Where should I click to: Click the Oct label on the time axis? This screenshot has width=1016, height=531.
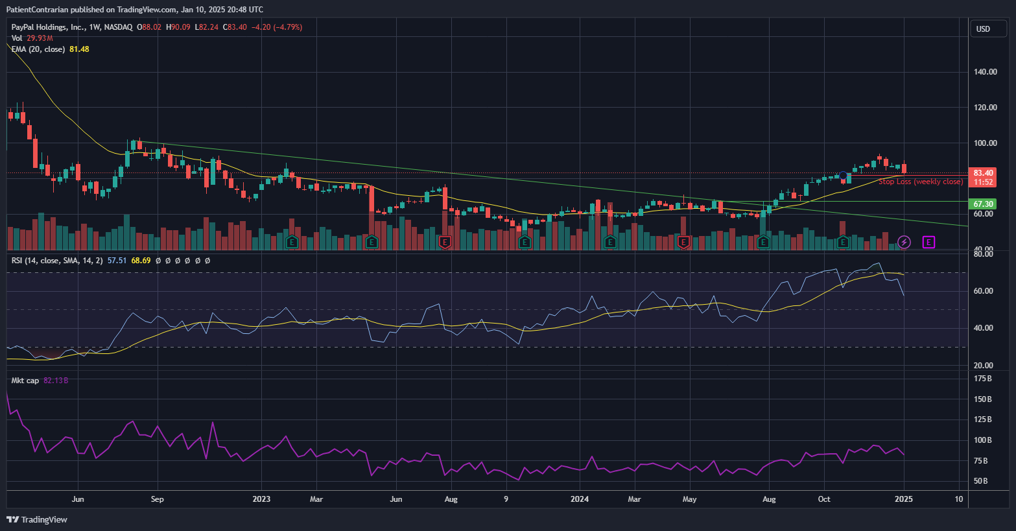pos(824,499)
